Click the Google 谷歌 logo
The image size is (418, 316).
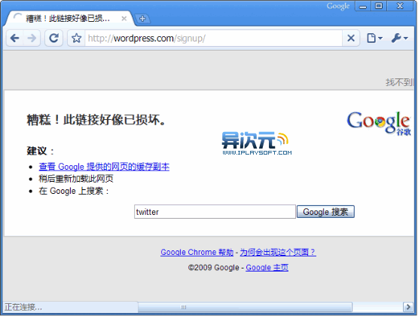coord(379,123)
